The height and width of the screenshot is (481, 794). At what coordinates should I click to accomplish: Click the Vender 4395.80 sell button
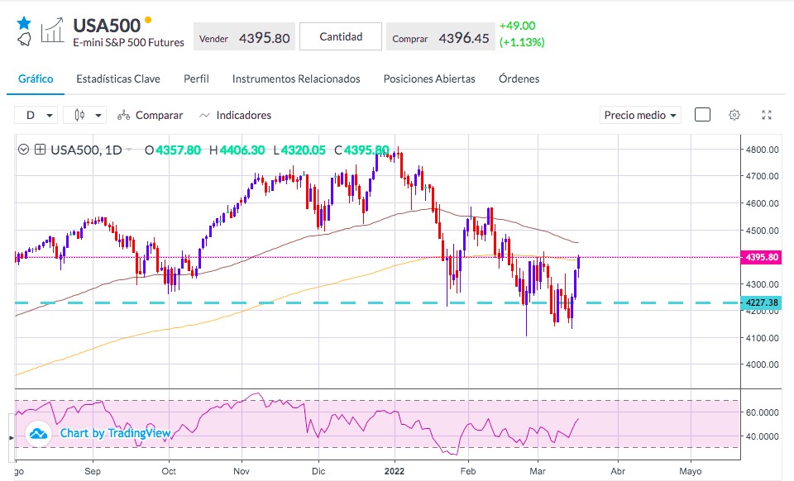(244, 36)
